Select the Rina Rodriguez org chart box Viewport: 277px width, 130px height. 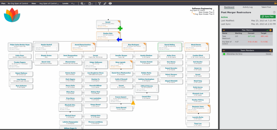133,47
